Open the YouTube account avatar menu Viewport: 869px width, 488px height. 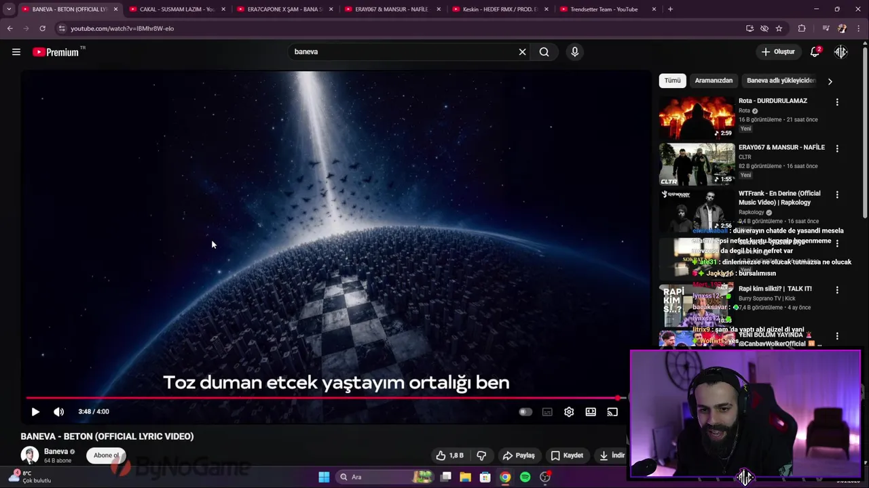pos(840,52)
